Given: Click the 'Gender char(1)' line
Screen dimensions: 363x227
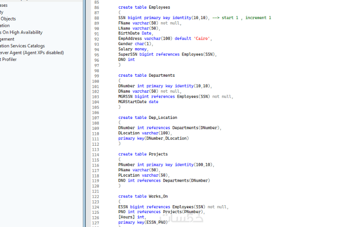Looking at the screenshot, I should pos(136,44).
